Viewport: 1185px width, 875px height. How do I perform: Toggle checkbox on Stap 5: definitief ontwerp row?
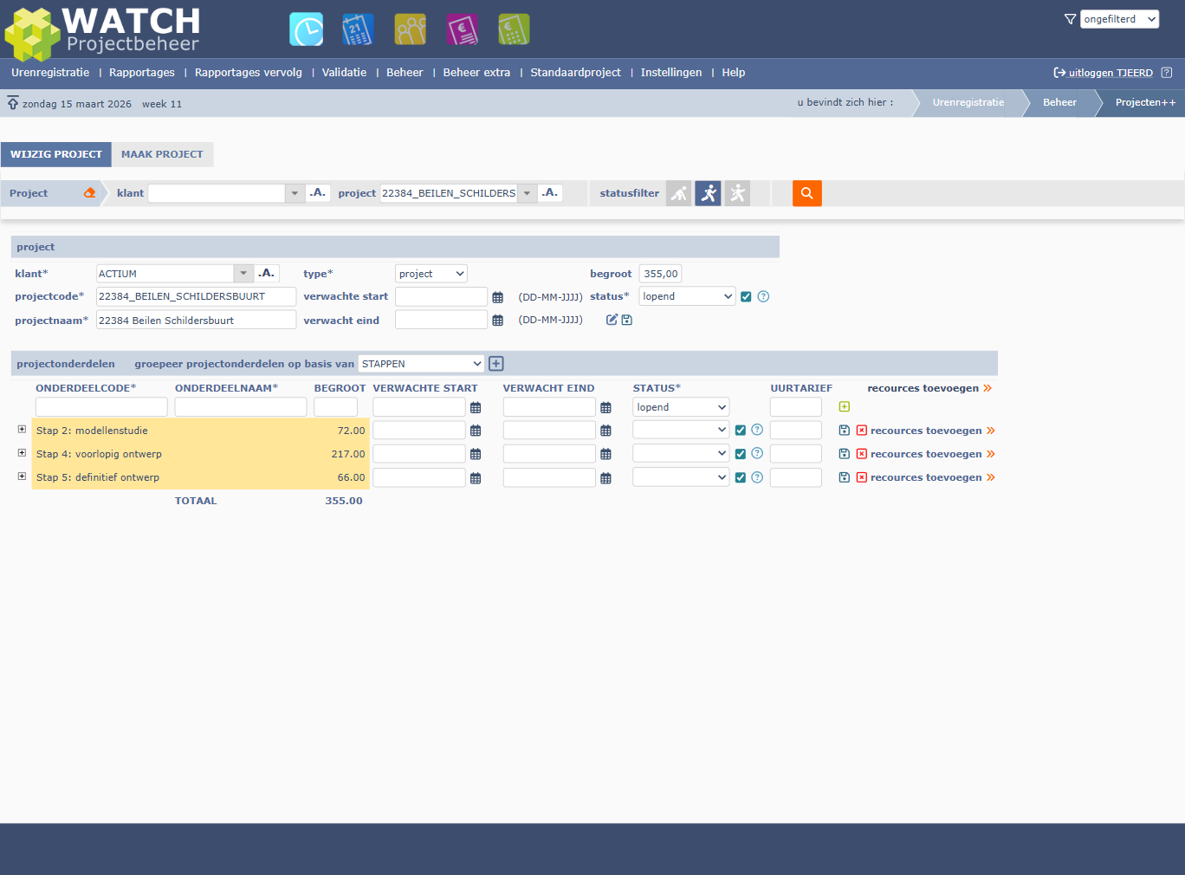point(741,477)
